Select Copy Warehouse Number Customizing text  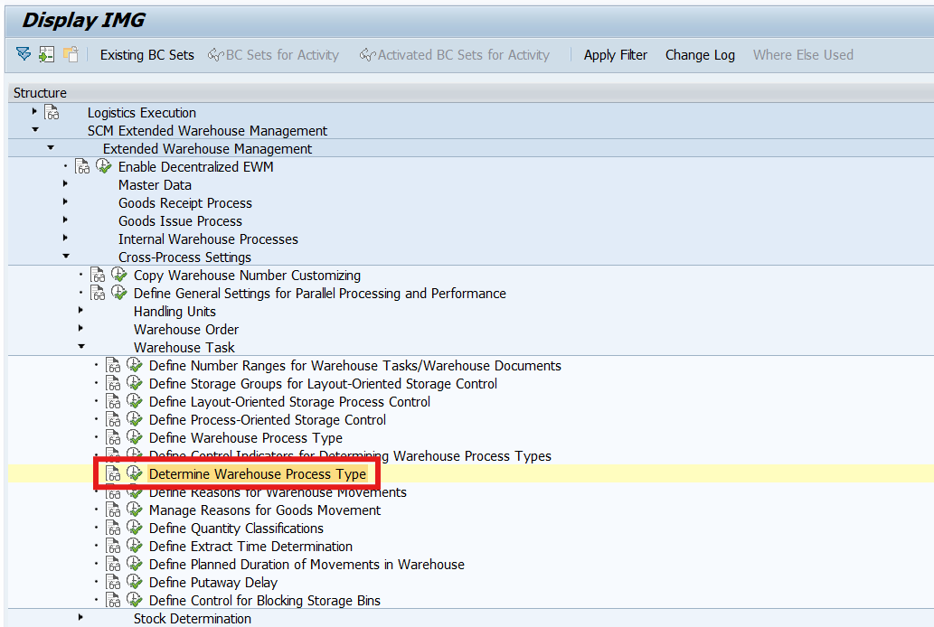pyautogui.click(x=247, y=276)
